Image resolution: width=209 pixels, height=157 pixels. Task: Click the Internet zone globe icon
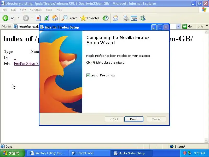[x=172, y=147]
